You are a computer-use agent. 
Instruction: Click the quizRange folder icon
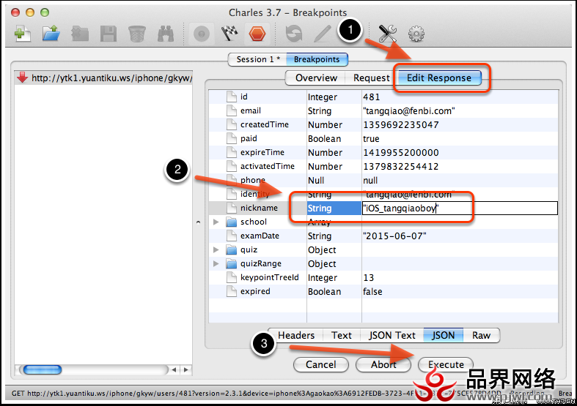tap(232, 264)
